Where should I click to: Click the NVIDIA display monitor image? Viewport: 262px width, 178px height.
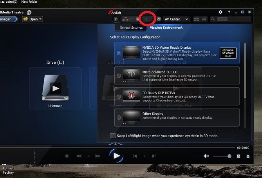(x=131, y=53)
